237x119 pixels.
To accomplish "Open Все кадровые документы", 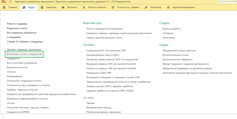I will (x=22, y=33).
